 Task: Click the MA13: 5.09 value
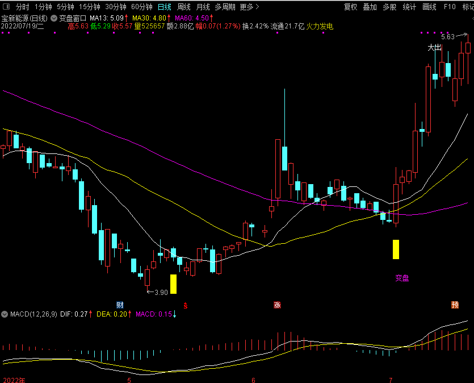(107, 18)
